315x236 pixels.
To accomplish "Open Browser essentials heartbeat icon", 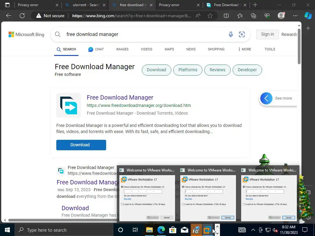I will [x=267, y=16].
